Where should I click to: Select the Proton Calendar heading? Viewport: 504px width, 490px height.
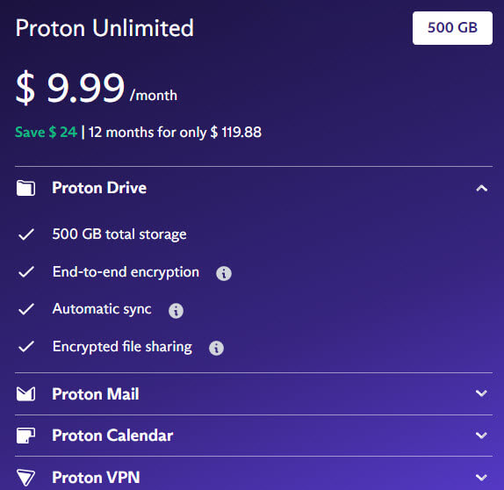click(x=112, y=436)
